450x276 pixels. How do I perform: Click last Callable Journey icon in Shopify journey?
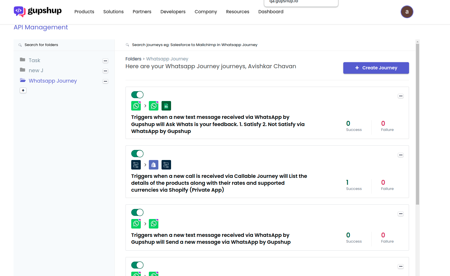pyautogui.click(x=166, y=165)
